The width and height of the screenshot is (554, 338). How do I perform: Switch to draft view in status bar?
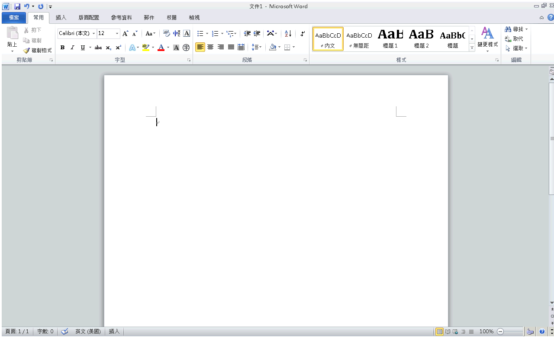[x=471, y=332]
